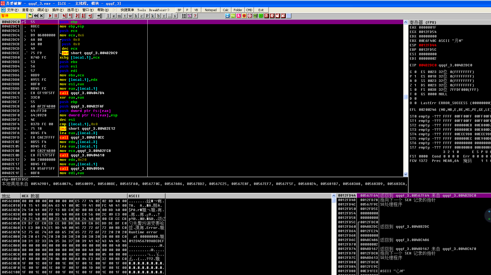491x275 pixels.
Task: Open the 调试(D) menu
Action: tap(43, 10)
